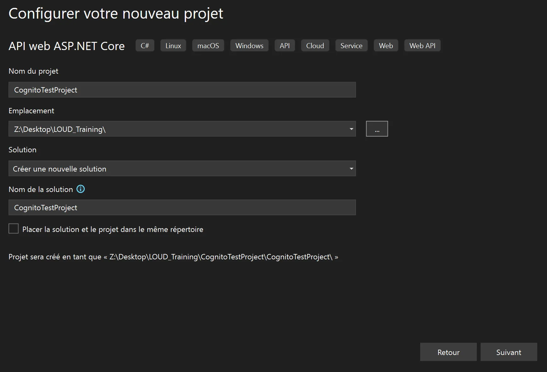547x372 pixels.
Task: Click the project creation path text
Action: tap(173, 257)
